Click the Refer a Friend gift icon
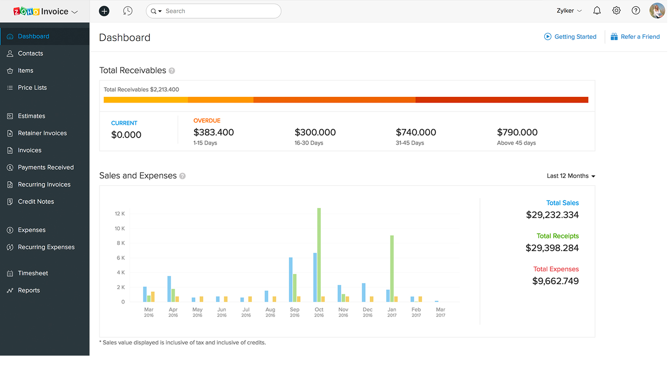The image size is (668, 375). click(x=614, y=37)
